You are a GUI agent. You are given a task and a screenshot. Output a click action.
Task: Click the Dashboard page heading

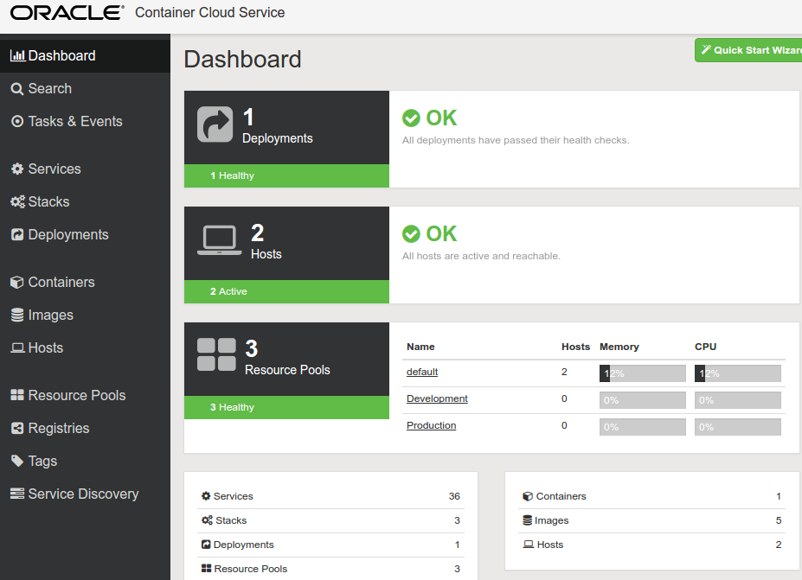(x=242, y=60)
